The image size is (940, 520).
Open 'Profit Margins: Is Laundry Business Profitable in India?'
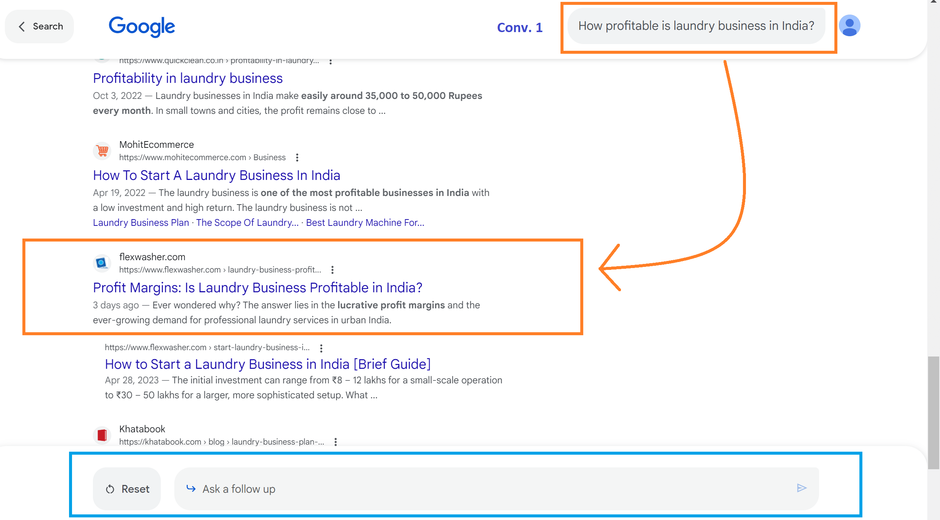point(257,287)
